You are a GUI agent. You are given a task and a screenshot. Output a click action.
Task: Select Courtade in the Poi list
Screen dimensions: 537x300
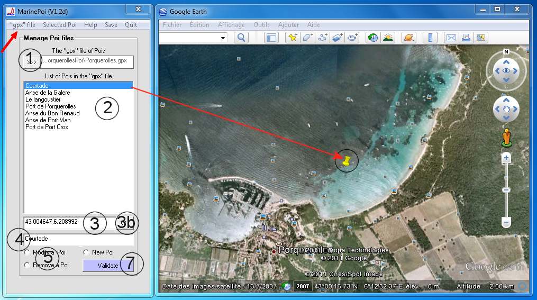[x=78, y=86]
